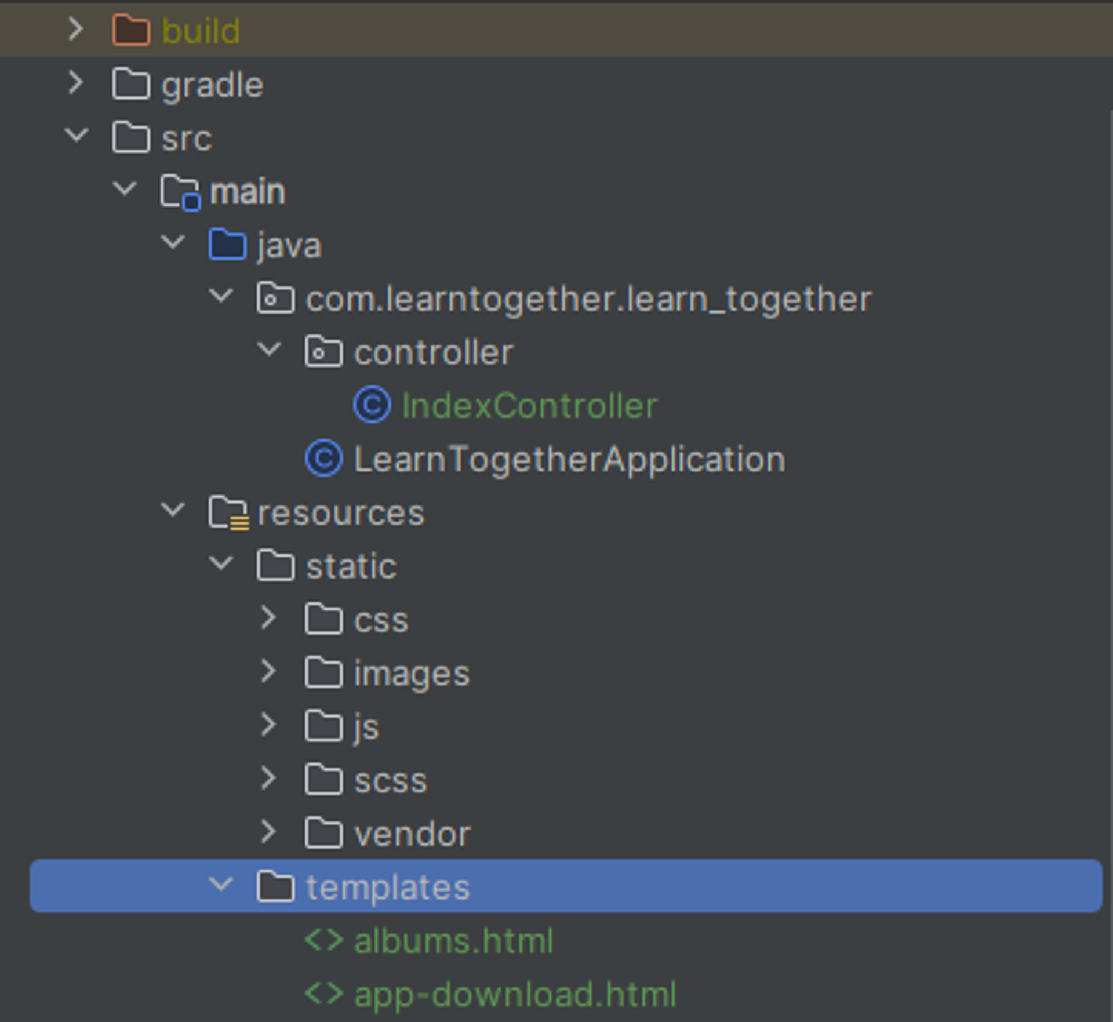This screenshot has width=1113, height=1022.
Task: Select the images folder
Action: coord(412,674)
